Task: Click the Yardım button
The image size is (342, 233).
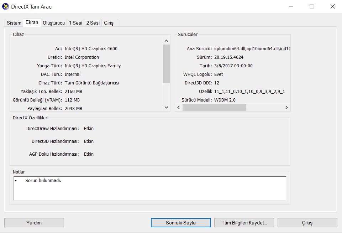Action: tap(34, 223)
